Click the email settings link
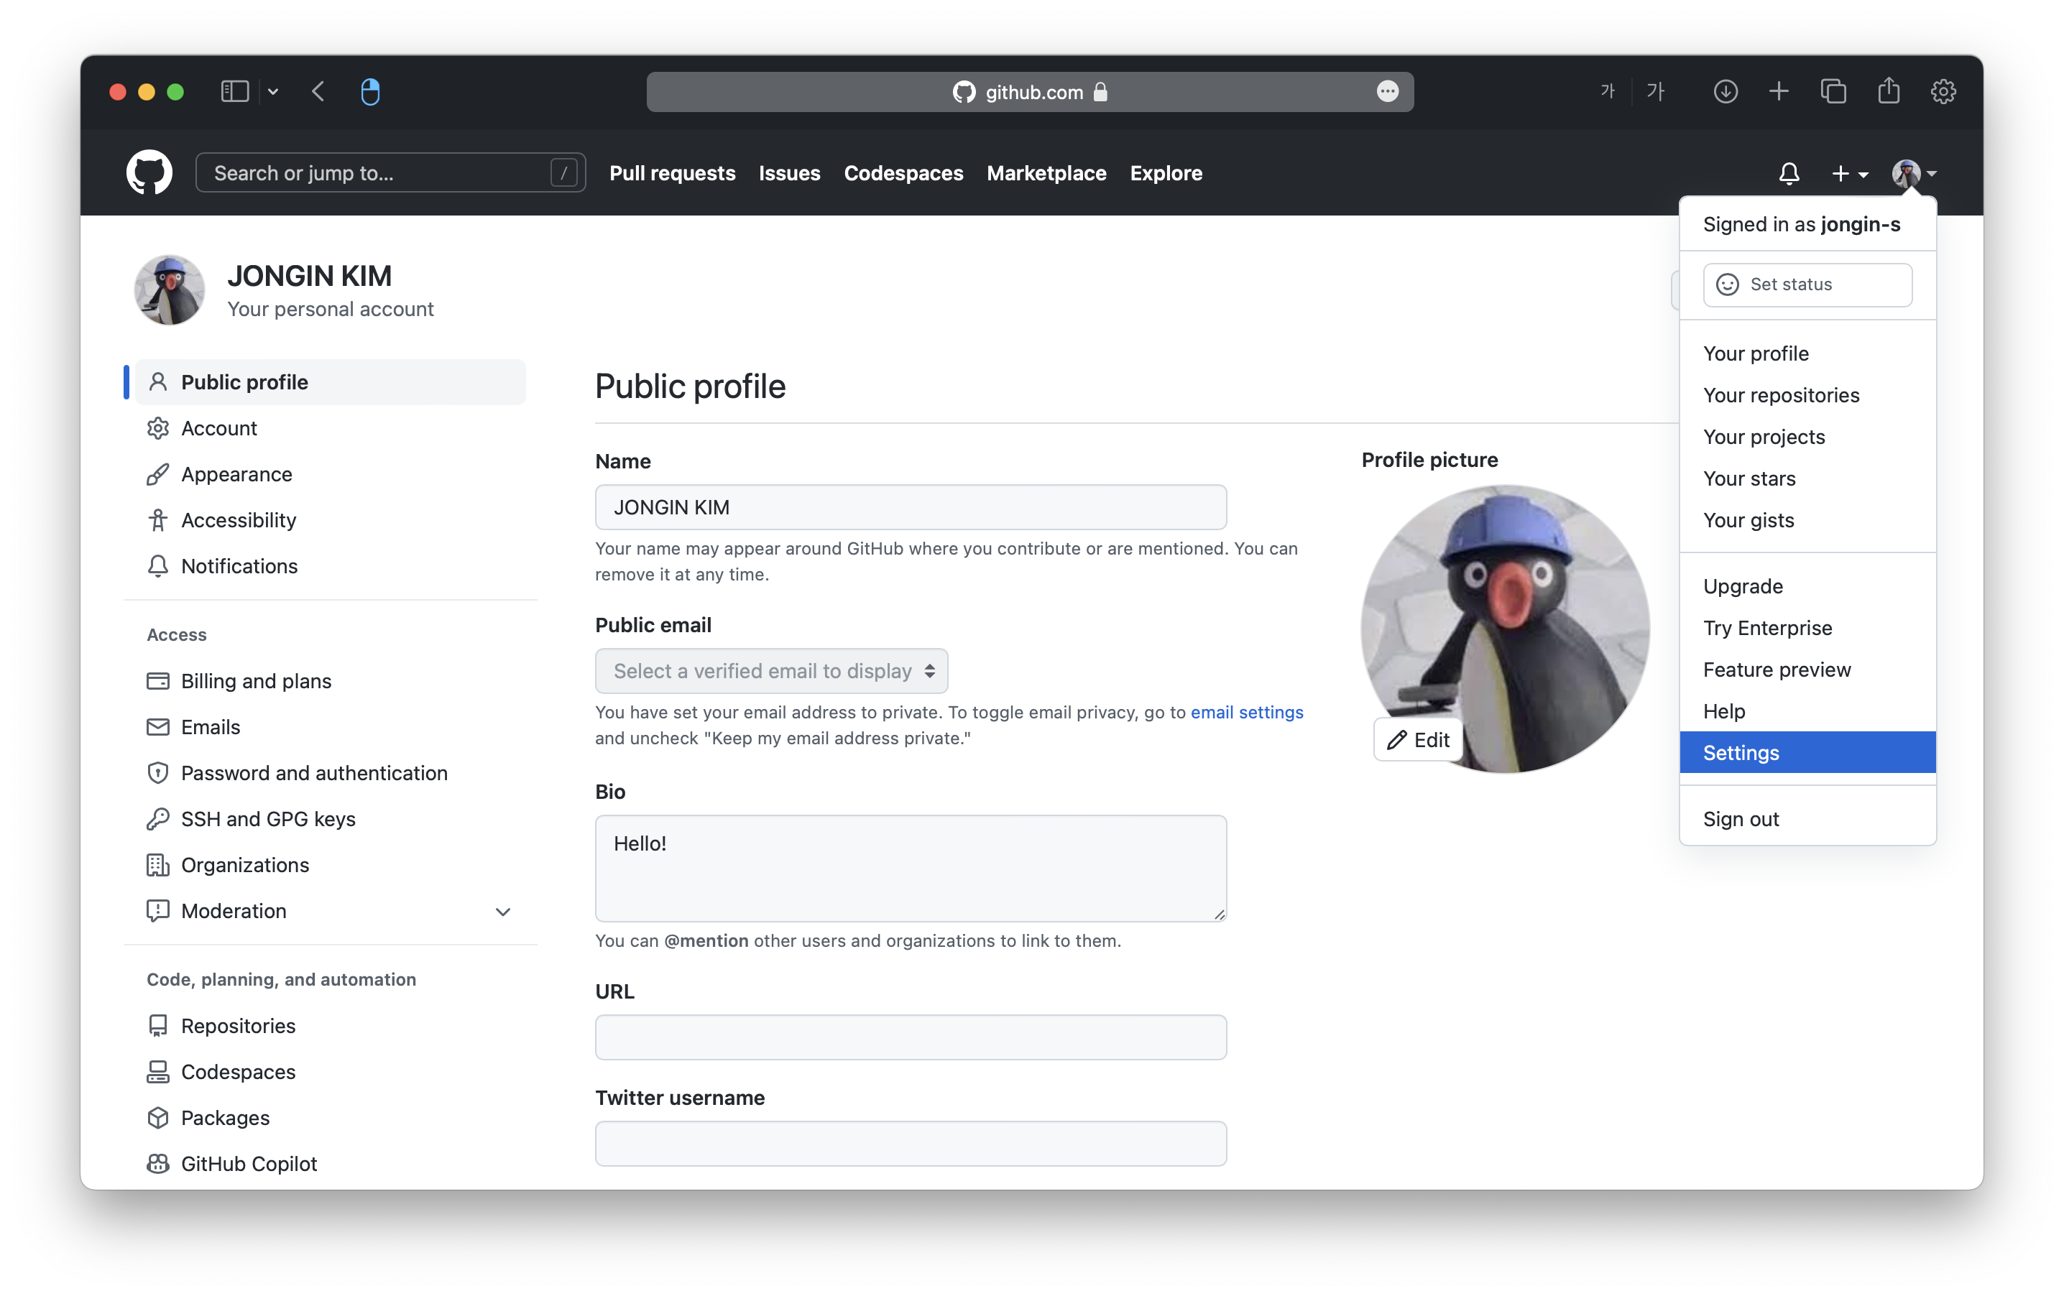The height and width of the screenshot is (1296, 2064). tap(1246, 712)
